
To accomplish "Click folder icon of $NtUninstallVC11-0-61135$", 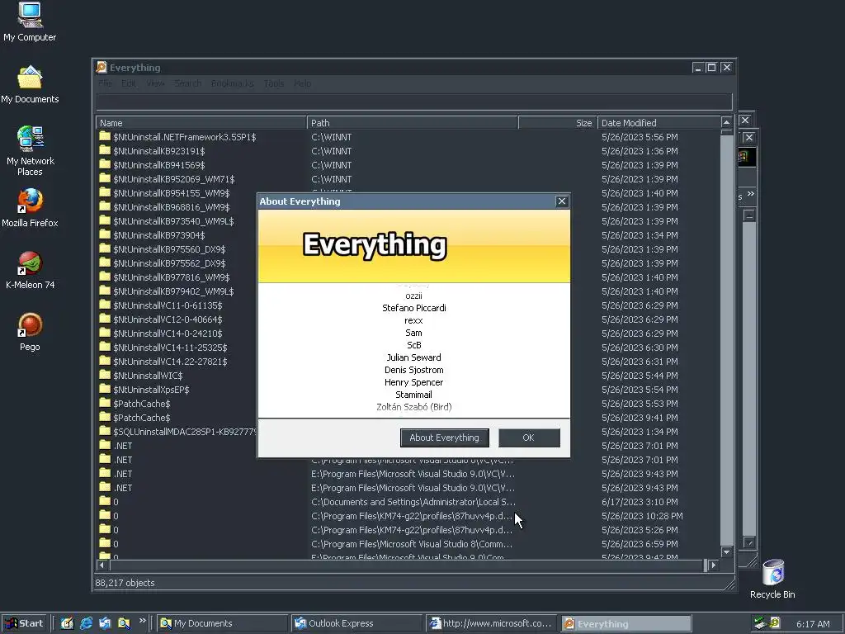I will tap(105, 305).
